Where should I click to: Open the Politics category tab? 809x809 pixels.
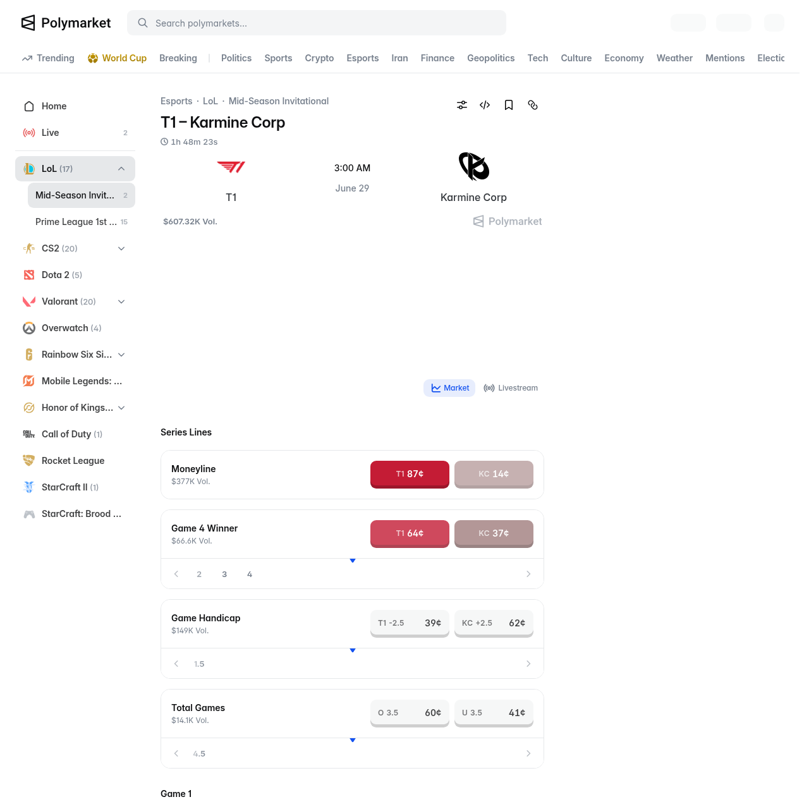click(236, 58)
